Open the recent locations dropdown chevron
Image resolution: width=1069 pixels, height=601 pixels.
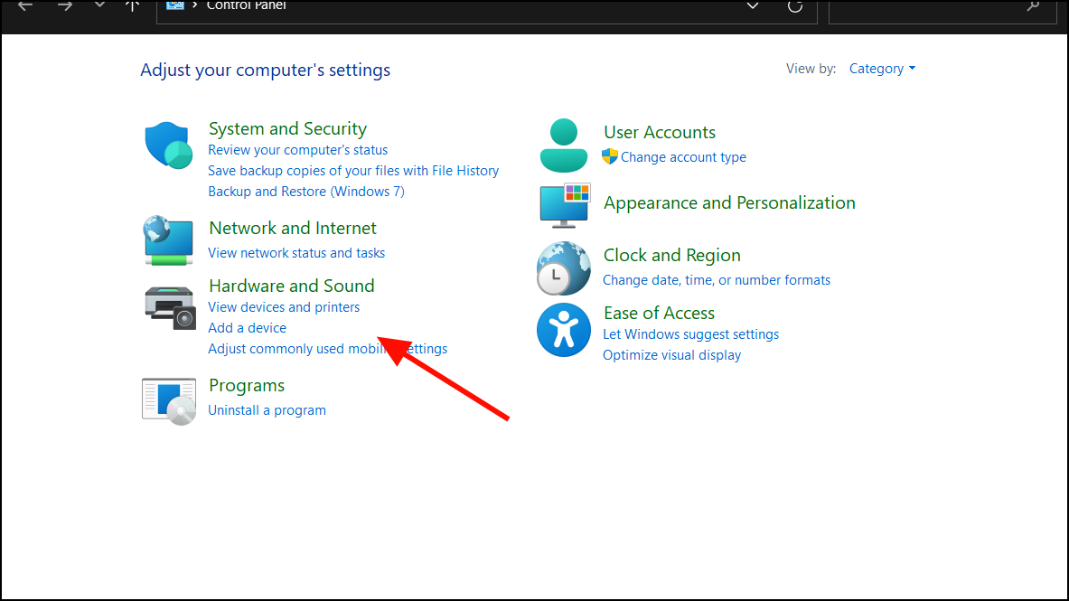tap(99, 5)
